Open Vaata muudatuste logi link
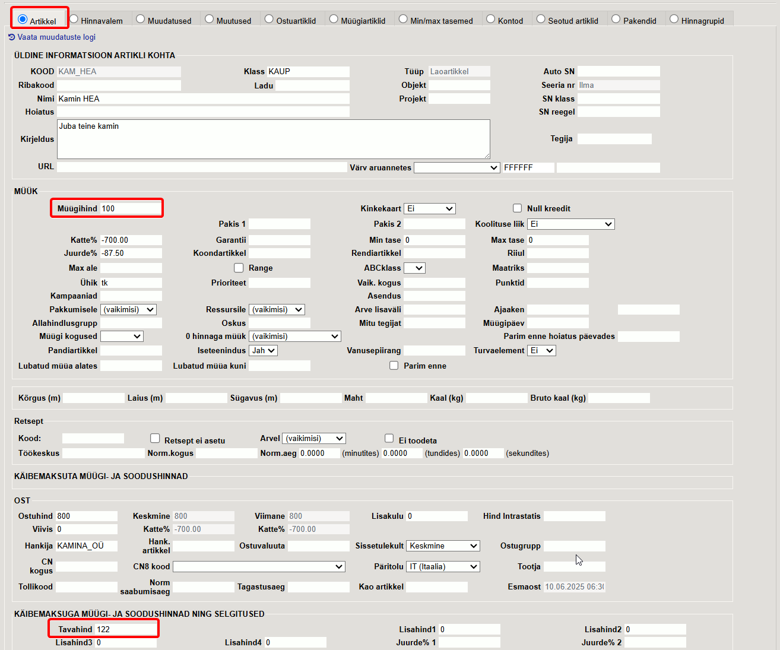Screen dimensions: 780x650 [x=56, y=37]
